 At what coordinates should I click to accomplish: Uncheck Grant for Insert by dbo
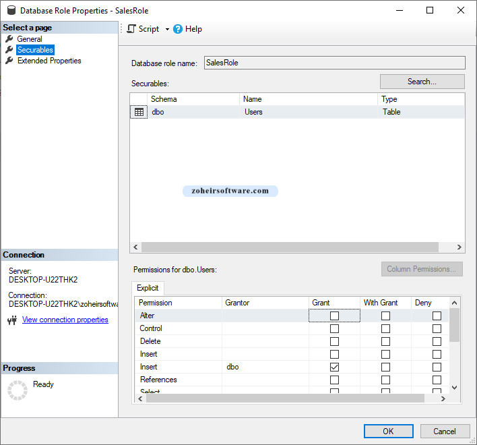[334, 367]
